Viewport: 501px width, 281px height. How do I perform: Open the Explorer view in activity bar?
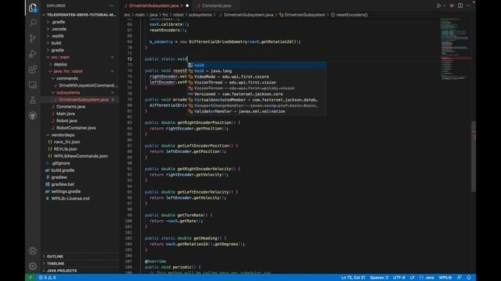pyautogui.click(x=33, y=8)
